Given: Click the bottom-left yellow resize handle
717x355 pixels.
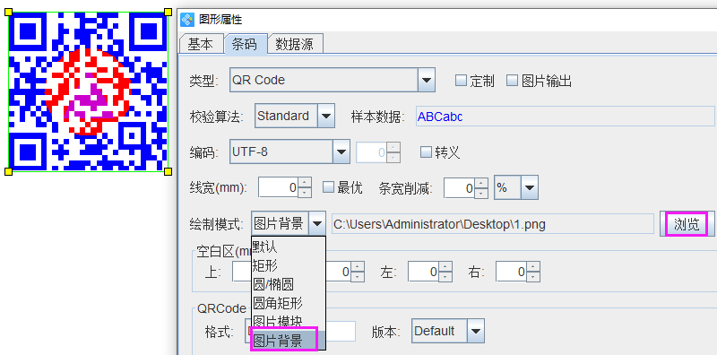Looking at the screenshot, I should pyautogui.click(x=8, y=171).
